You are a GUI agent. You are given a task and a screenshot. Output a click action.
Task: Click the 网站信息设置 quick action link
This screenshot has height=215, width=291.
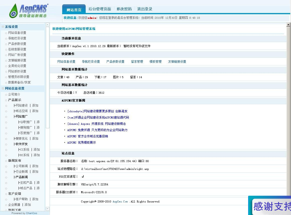click(66, 62)
